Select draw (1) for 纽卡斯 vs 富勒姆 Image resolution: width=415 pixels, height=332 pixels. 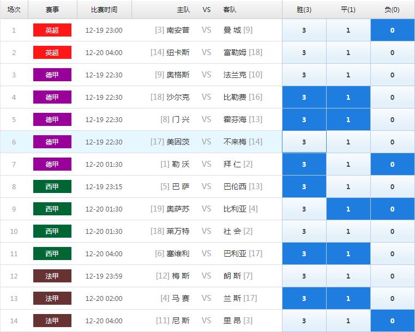[x=348, y=53]
